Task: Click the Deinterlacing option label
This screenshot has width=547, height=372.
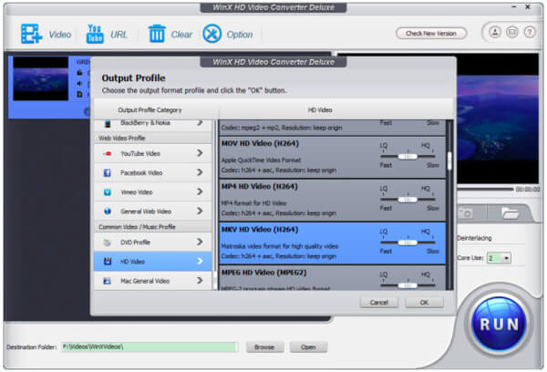Action: point(474,238)
